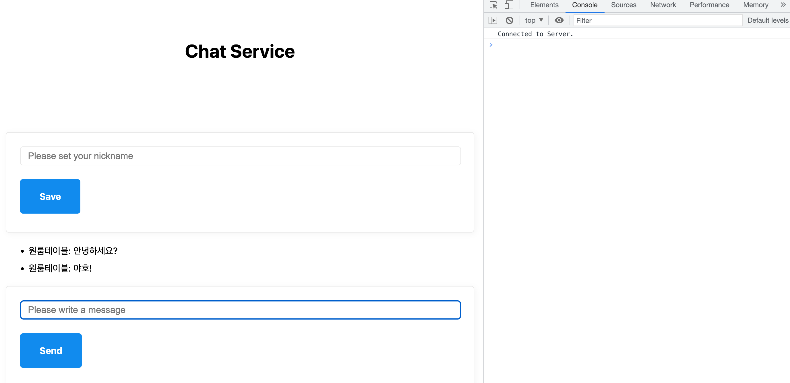Expand the more DevTools tabs chevron
Image resolution: width=790 pixels, height=383 pixels.
(783, 5)
